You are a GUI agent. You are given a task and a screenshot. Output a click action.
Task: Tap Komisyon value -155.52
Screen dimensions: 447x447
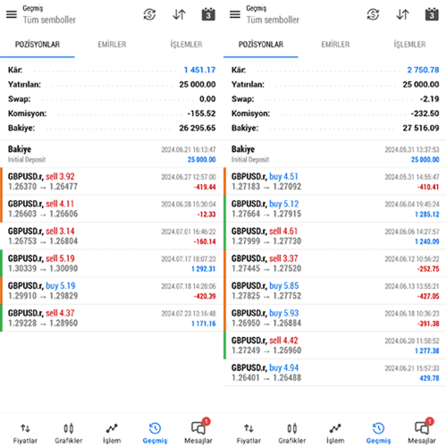[x=201, y=114]
